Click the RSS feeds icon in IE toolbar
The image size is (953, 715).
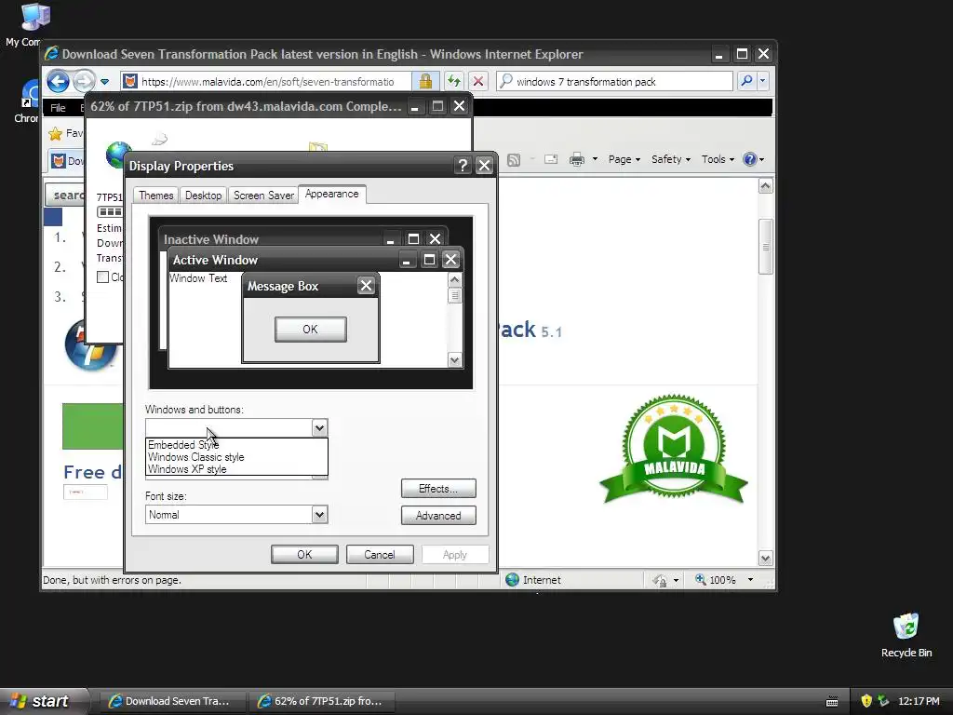(514, 159)
